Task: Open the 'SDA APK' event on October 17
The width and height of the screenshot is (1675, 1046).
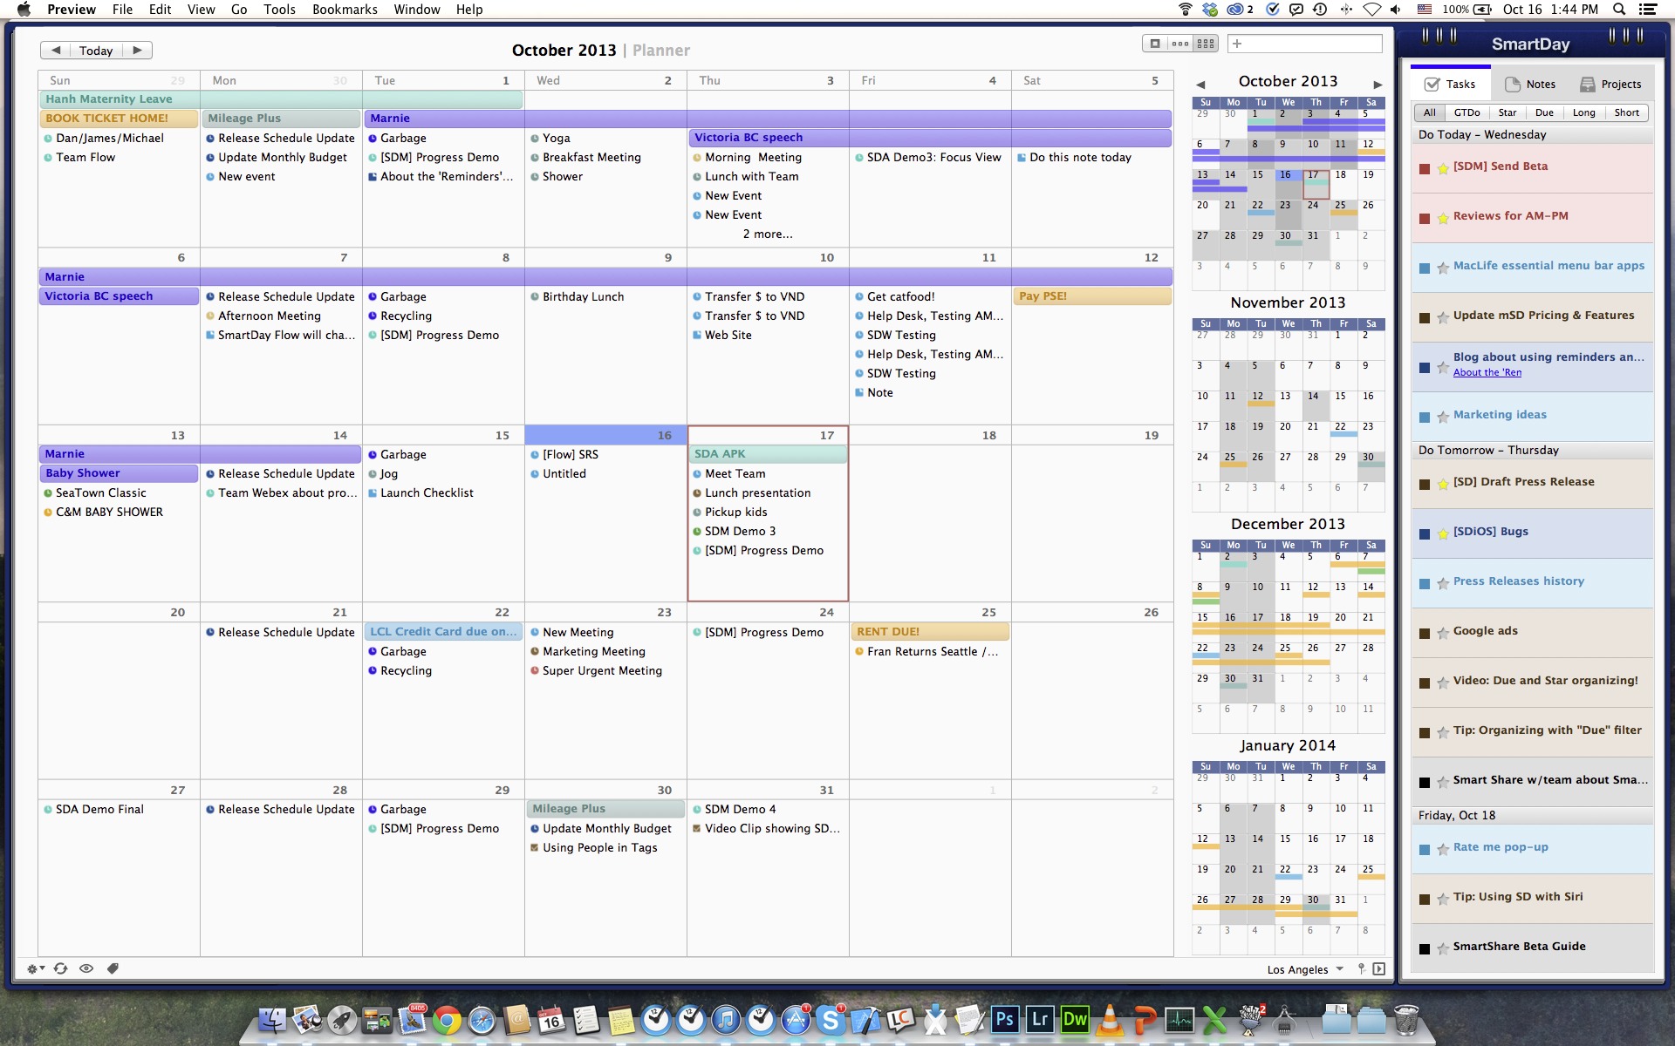Action: (768, 454)
